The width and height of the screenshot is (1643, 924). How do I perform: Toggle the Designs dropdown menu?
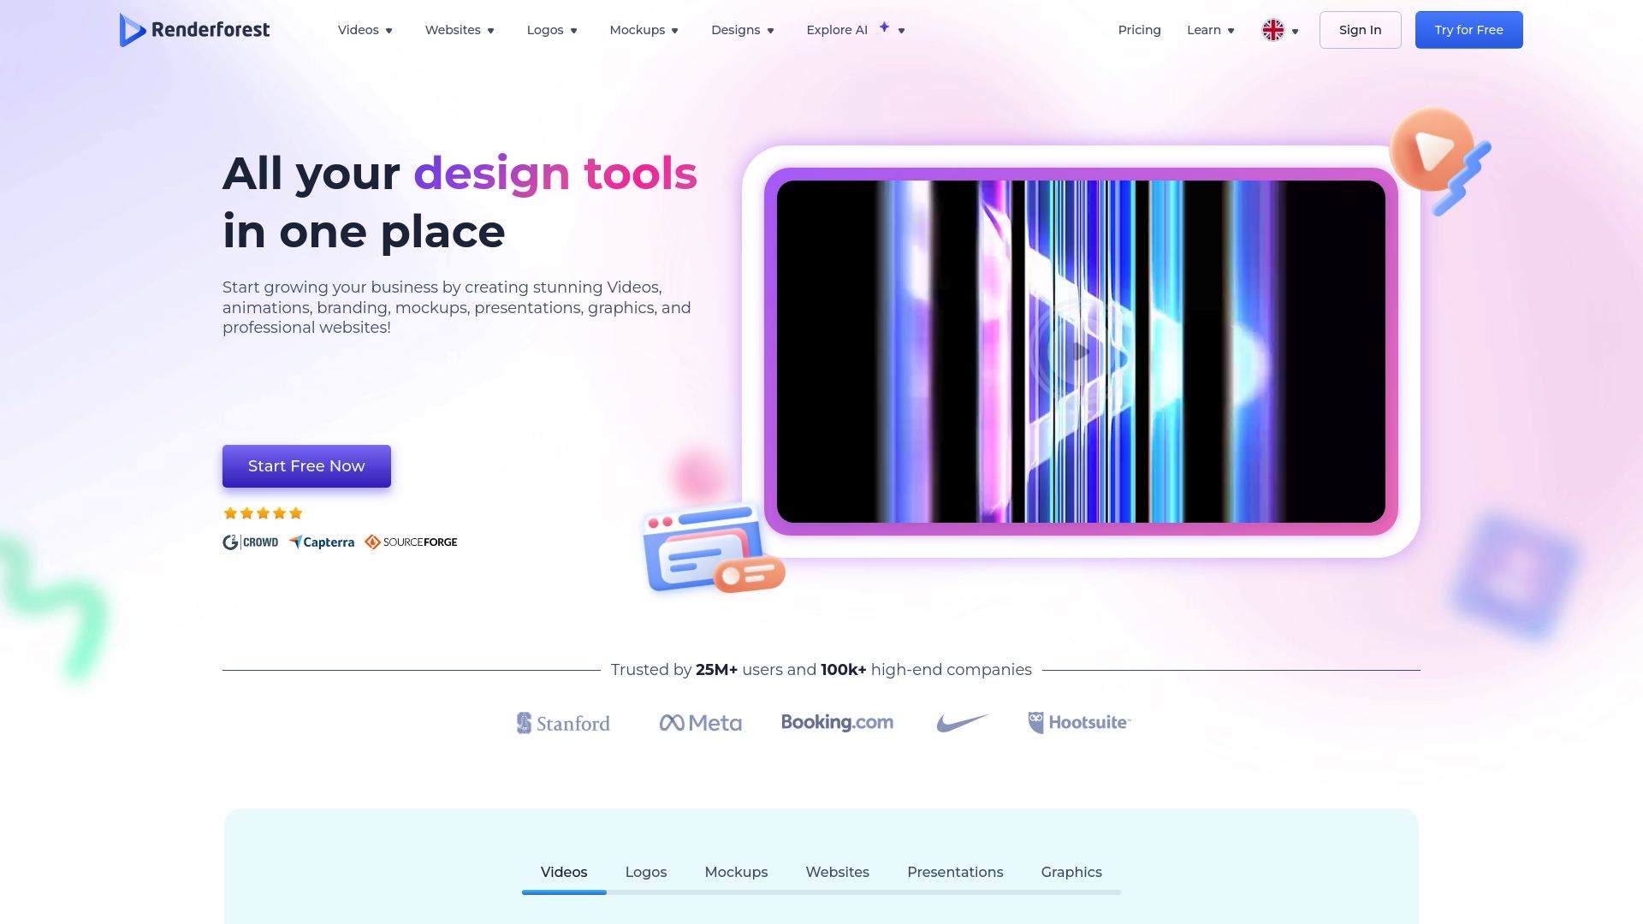click(x=743, y=31)
